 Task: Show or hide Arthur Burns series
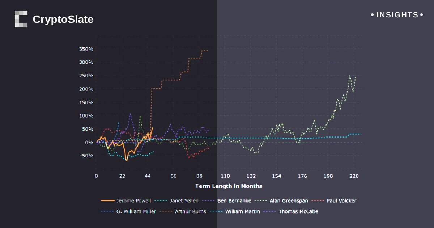click(x=190, y=211)
